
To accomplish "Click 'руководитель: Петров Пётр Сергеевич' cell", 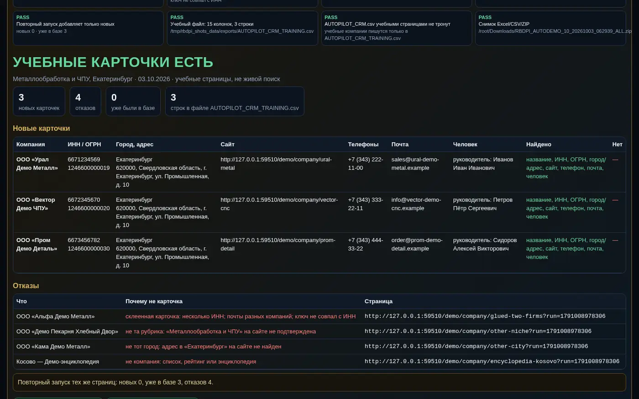I will point(483,204).
